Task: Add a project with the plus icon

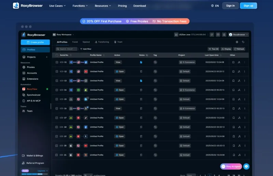Action: coord(47,57)
